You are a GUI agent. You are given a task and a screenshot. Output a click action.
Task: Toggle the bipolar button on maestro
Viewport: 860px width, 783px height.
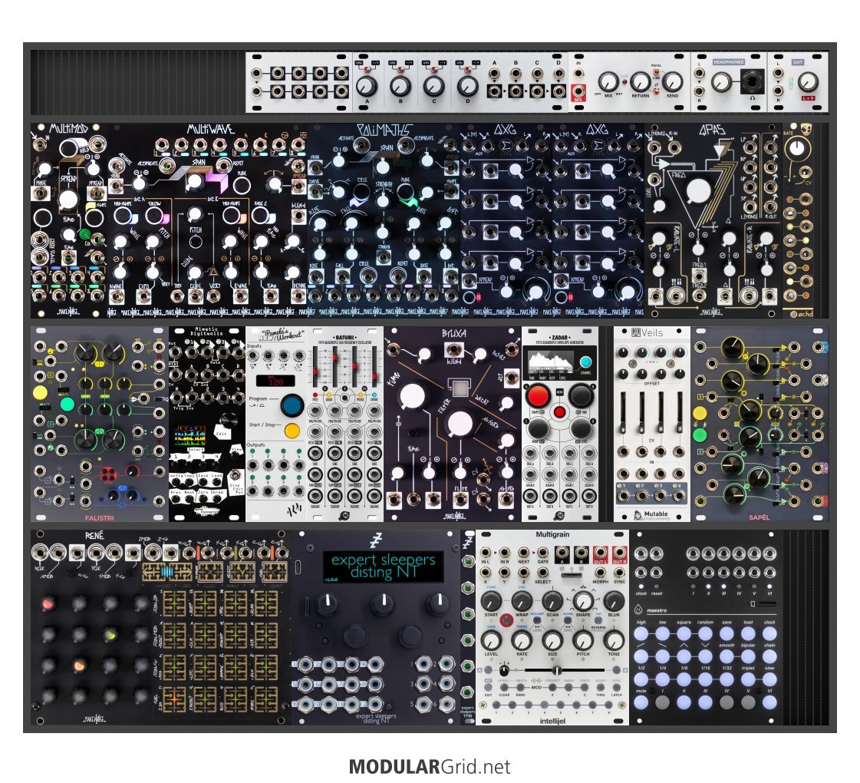click(748, 656)
